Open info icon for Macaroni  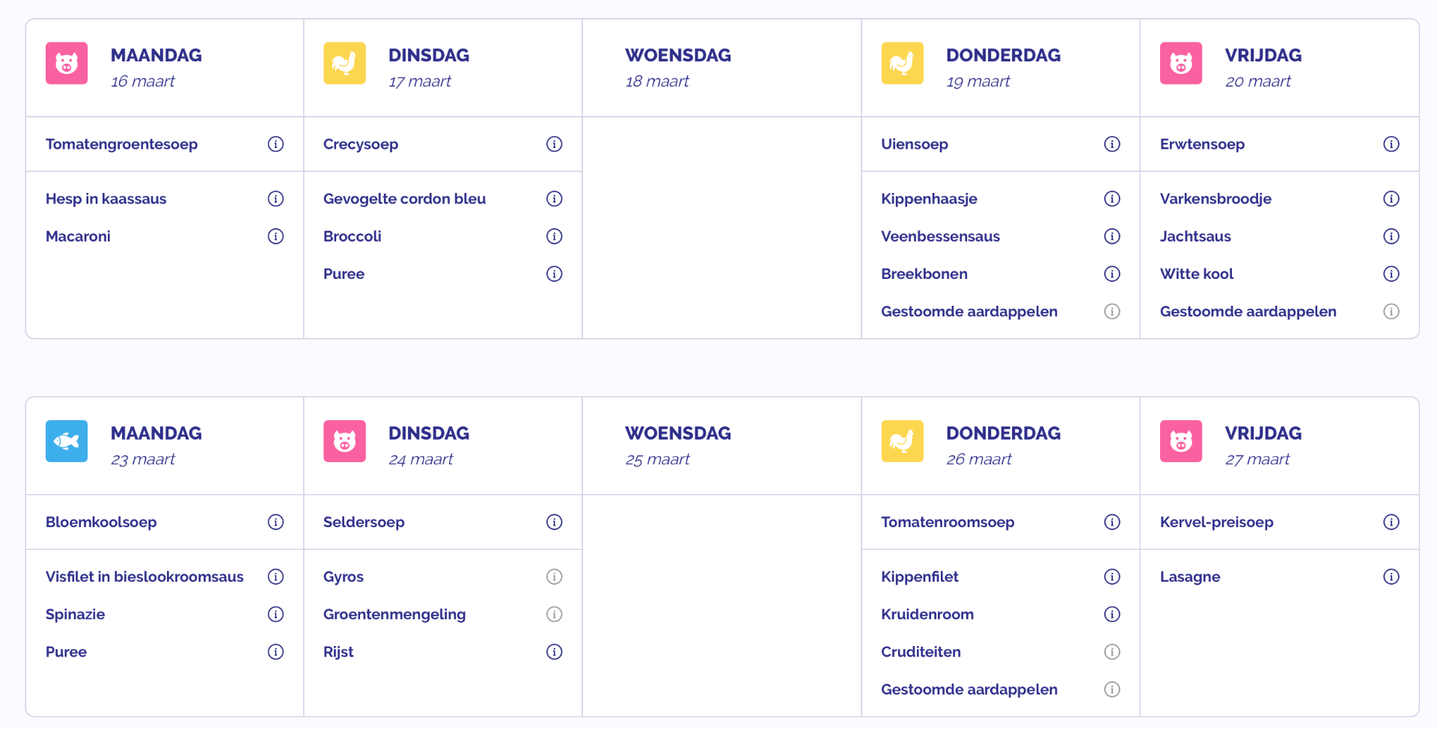click(x=275, y=236)
